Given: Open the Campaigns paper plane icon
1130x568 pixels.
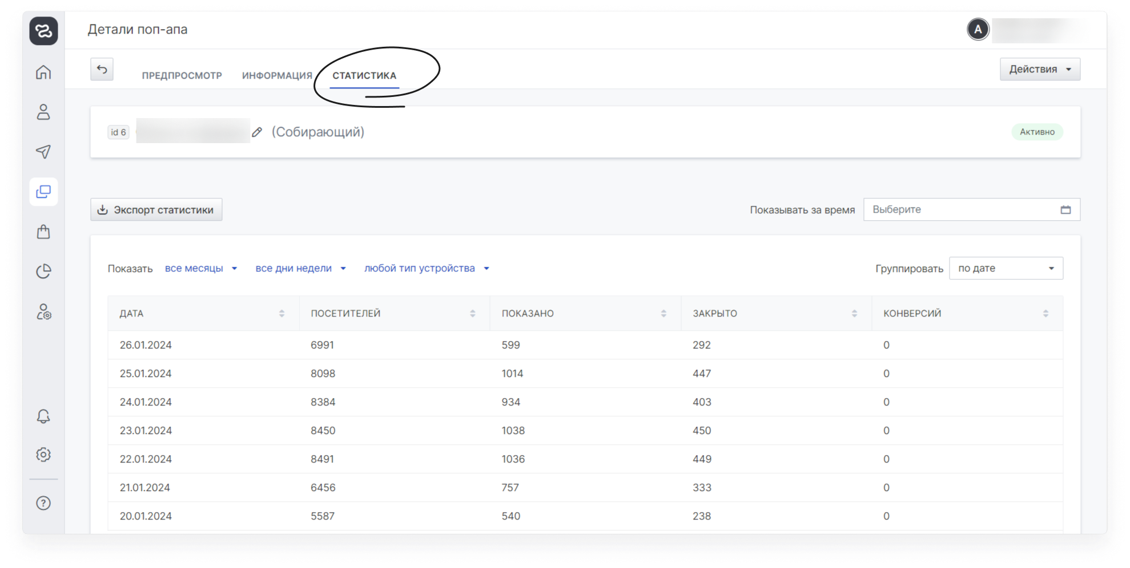Looking at the screenshot, I should 43,152.
